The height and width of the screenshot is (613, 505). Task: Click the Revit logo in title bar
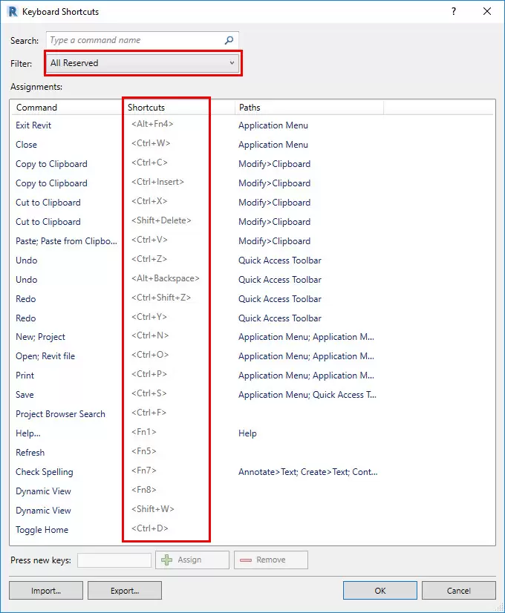tap(12, 11)
